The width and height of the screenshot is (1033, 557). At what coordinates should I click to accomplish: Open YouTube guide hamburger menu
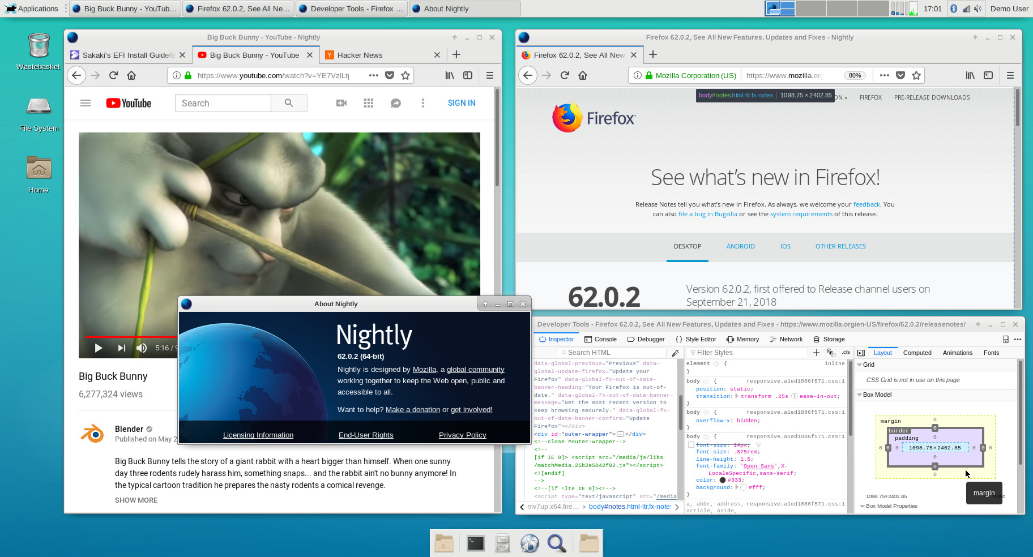[x=86, y=103]
